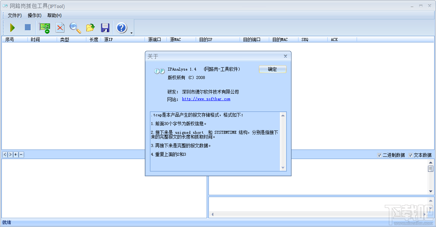The height and width of the screenshot is (227, 436).
Task: Save the capture with the floppy disk icon
Action: 105,27
